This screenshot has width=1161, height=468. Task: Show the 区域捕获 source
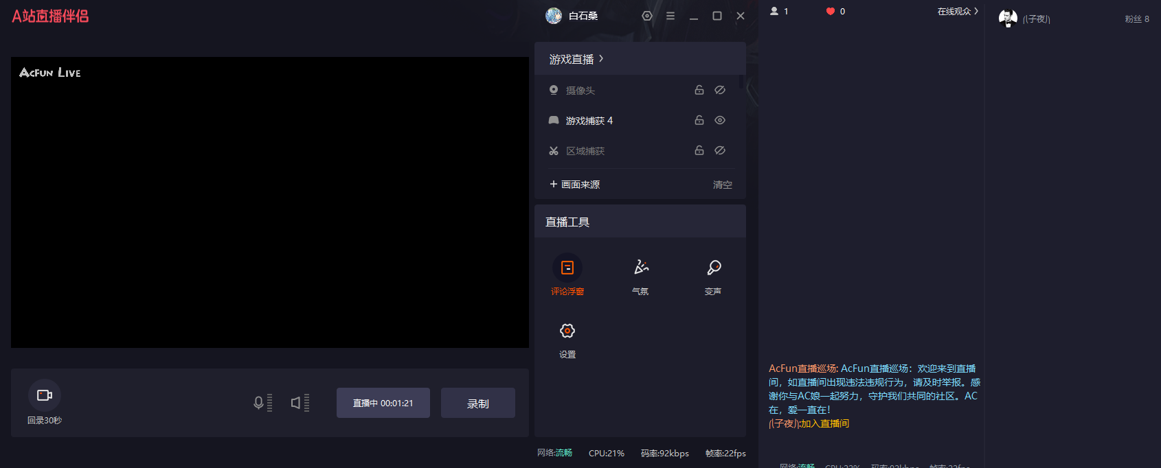coord(720,150)
